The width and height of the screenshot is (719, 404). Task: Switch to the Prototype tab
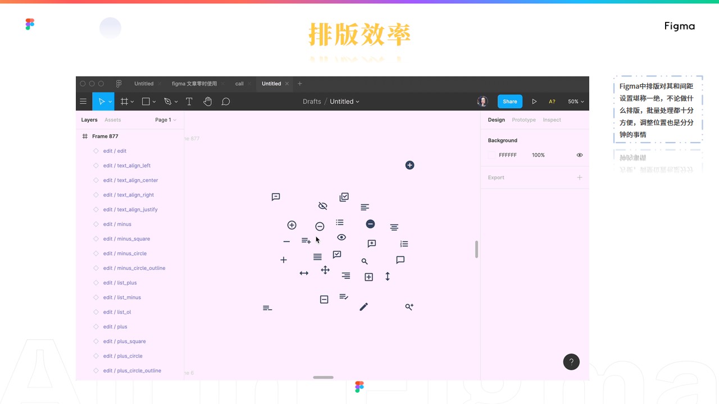click(524, 120)
